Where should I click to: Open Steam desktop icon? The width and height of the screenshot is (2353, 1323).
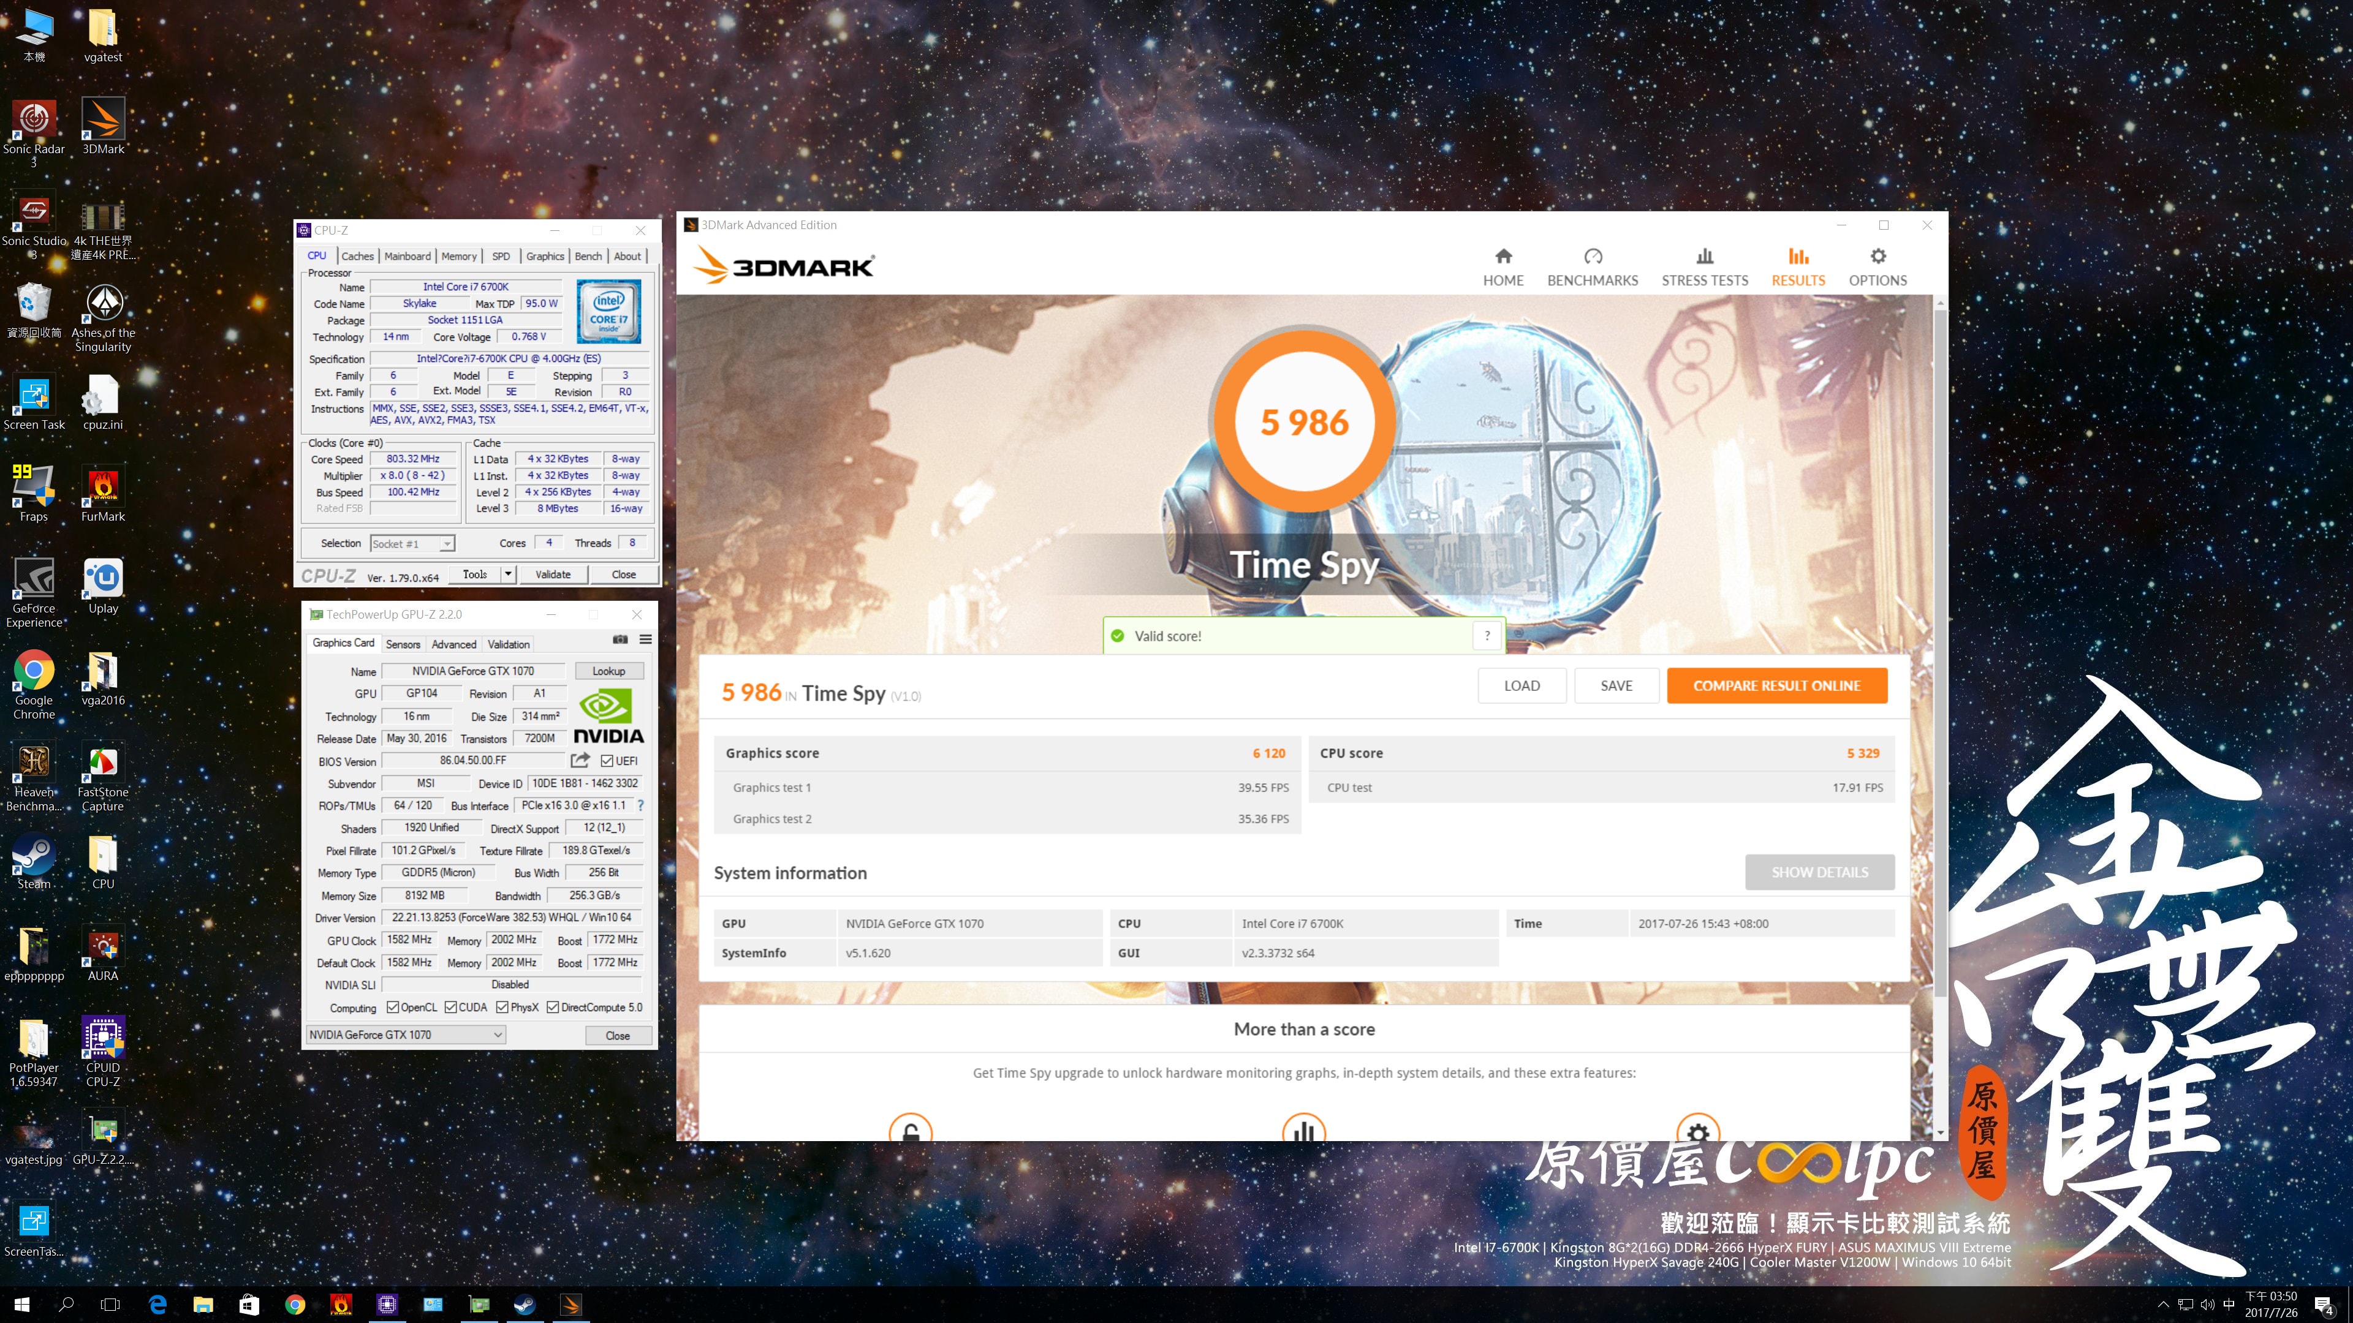(x=34, y=861)
